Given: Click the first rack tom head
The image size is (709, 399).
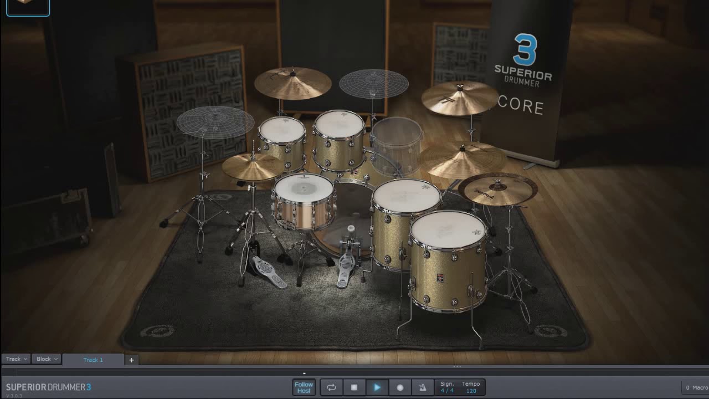Looking at the screenshot, I should pyautogui.click(x=282, y=130).
